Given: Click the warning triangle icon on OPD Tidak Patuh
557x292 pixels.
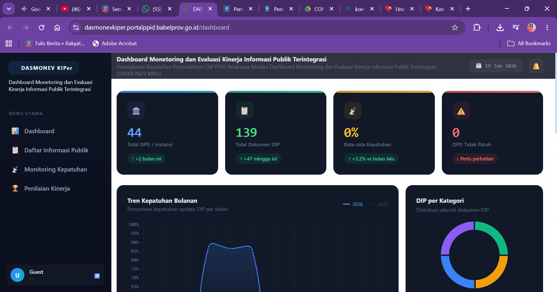Looking at the screenshot, I should tap(461, 110).
